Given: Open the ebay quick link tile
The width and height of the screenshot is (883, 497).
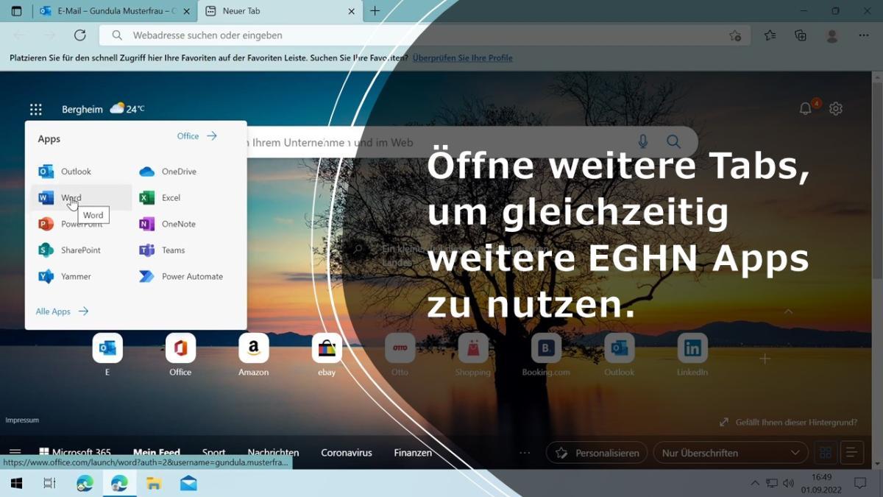Looking at the screenshot, I should pos(327,348).
